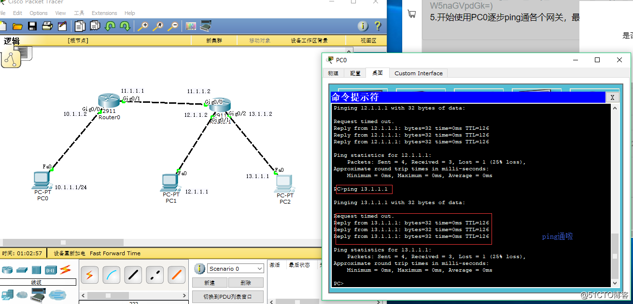Select the Wireless Devices category
633x304 pixels.
click(x=51, y=270)
